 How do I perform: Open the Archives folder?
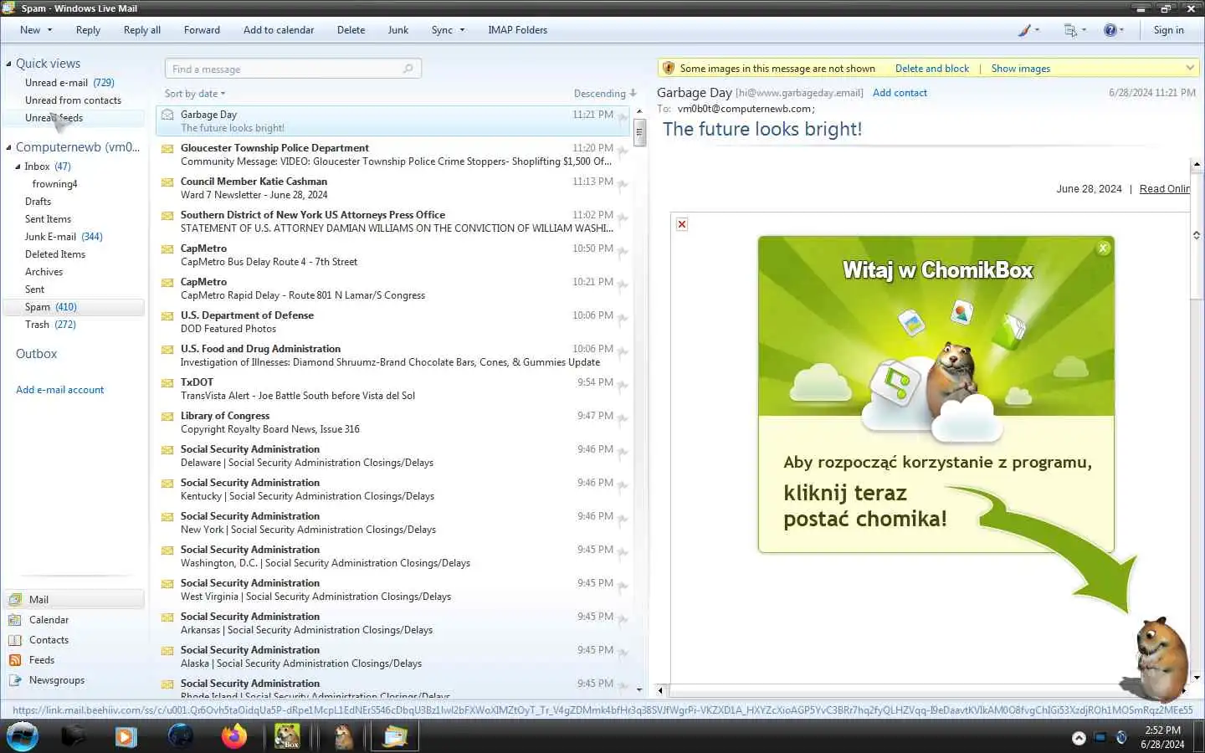pos(44,272)
